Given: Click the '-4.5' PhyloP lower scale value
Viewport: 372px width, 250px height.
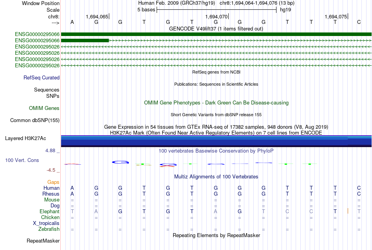Looking at the screenshot, I should (51, 170).
